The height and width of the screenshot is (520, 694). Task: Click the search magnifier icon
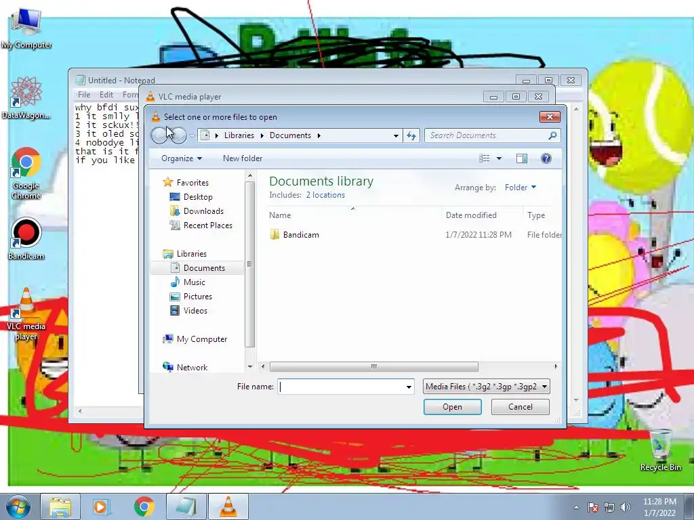coord(552,135)
